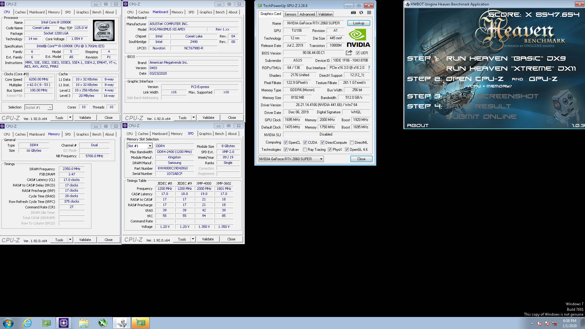Toggle the DirectCompute checkbox
Viewport: 585px width, 329px height.
pos(322,143)
